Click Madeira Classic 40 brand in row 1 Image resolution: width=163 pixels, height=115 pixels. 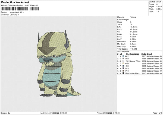pos(154,56)
